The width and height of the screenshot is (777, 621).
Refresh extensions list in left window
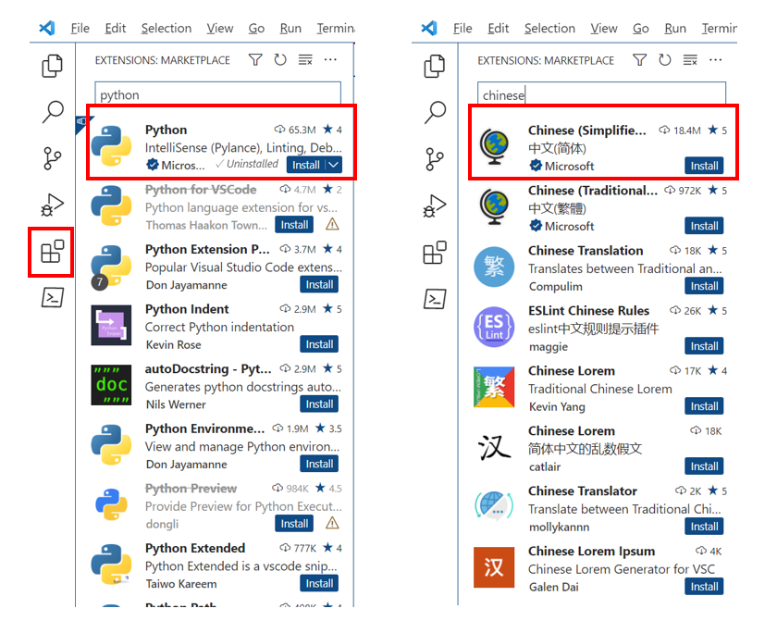pos(280,60)
